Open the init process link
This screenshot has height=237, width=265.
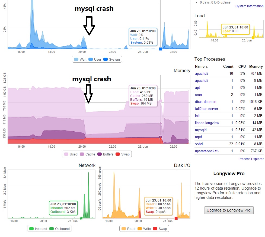[197, 116]
